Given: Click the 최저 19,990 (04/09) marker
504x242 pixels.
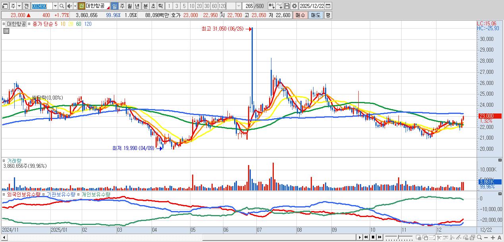Looking at the screenshot, I should coord(137,148).
